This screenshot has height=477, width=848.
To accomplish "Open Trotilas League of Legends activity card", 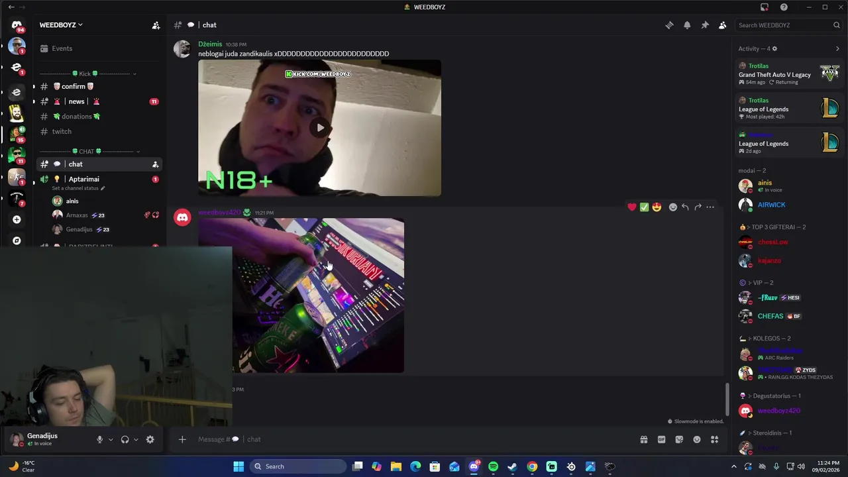I will point(789,109).
